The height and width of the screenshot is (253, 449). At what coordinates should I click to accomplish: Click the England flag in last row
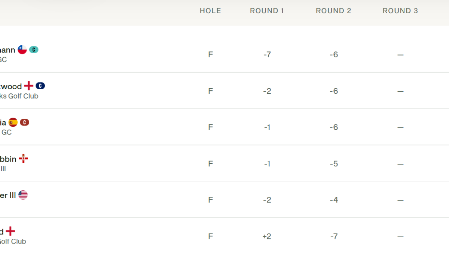(x=10, y=231)
